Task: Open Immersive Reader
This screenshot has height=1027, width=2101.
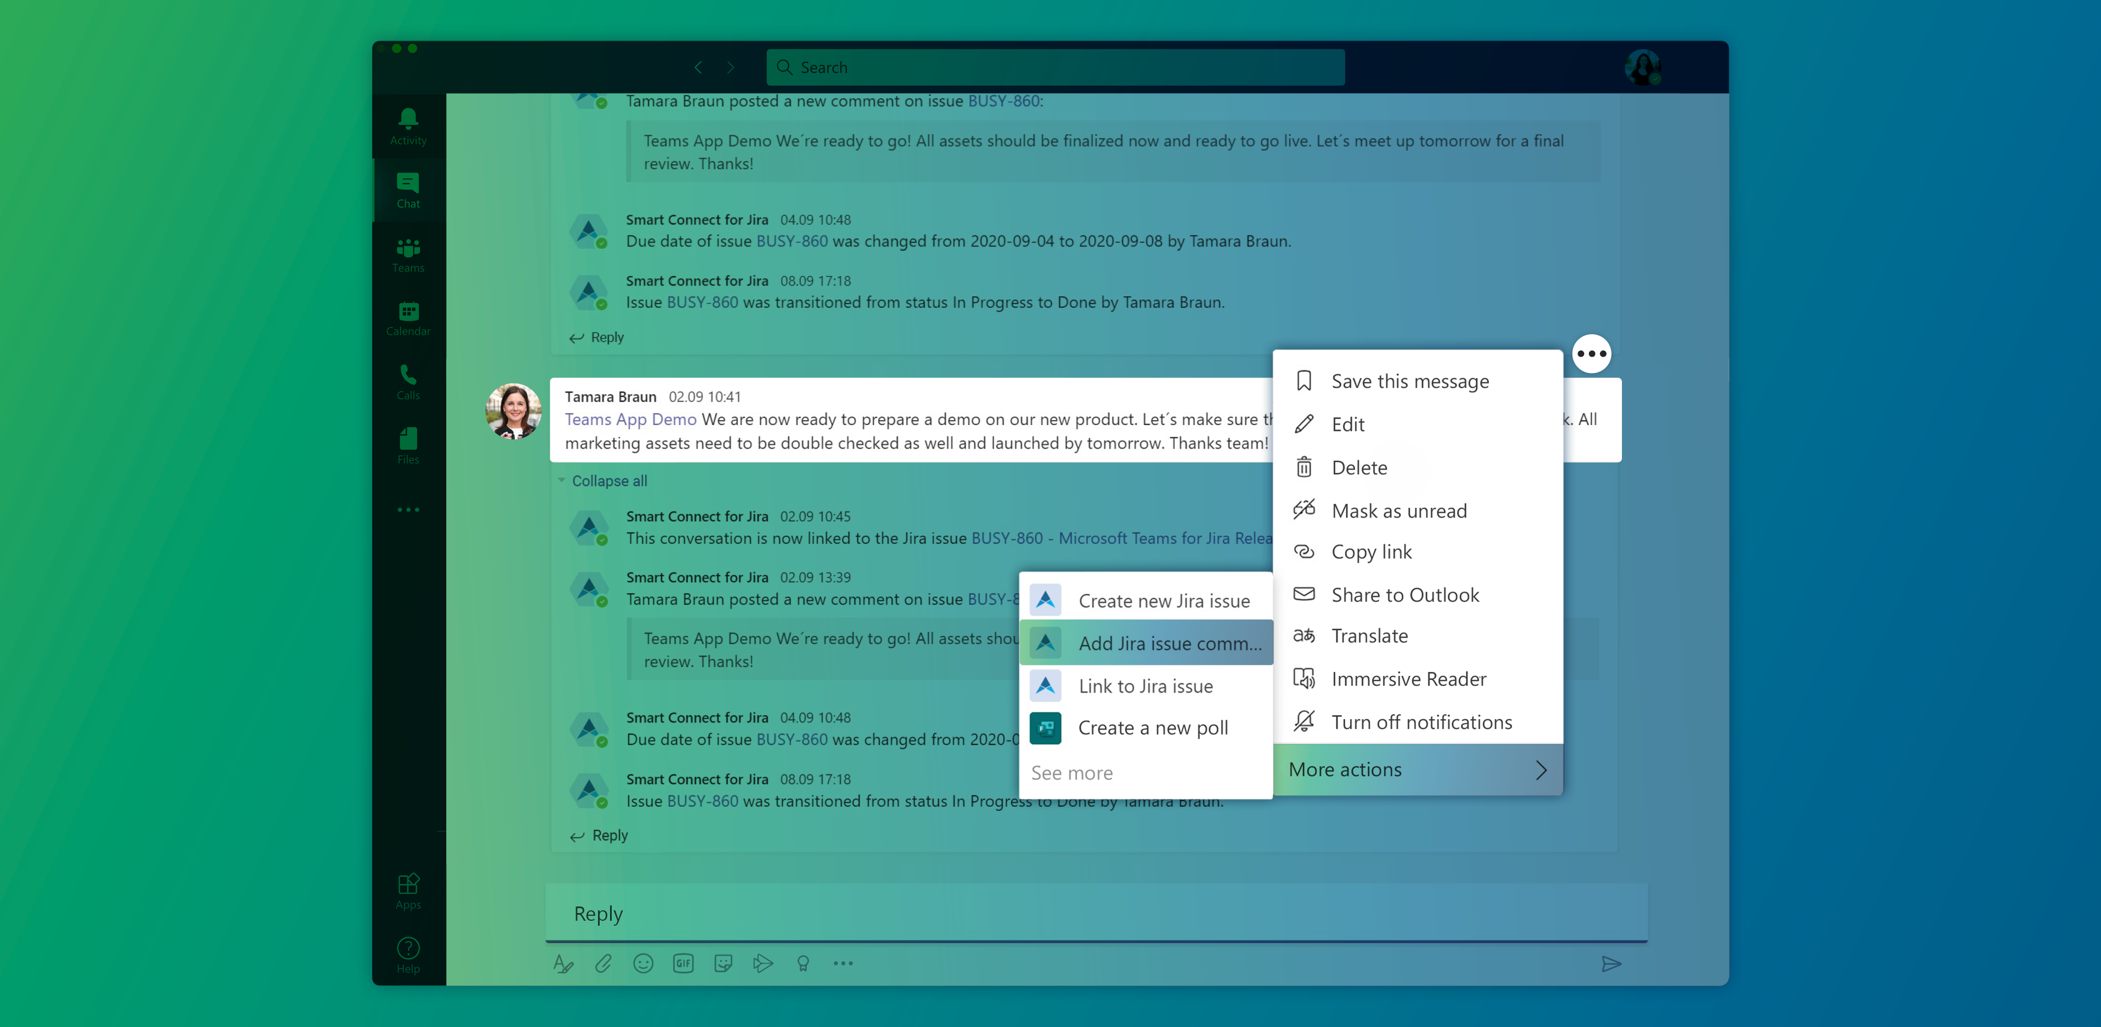Action: [x=1417, y=679]
